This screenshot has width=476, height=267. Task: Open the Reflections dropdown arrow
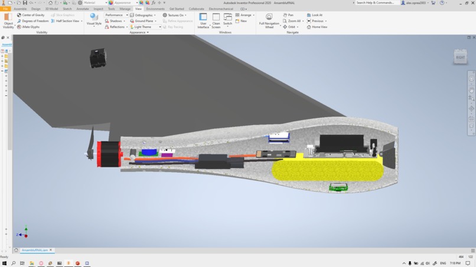pyautogui.click(x=127, y=27)
